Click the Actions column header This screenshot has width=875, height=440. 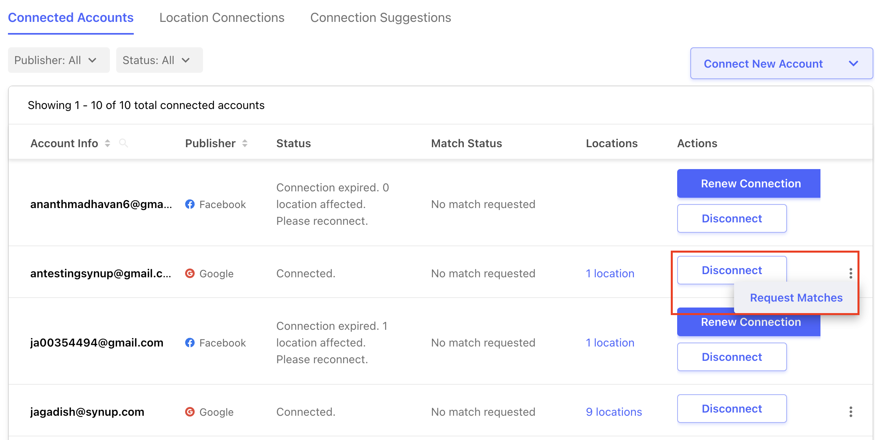coord(697,143)
